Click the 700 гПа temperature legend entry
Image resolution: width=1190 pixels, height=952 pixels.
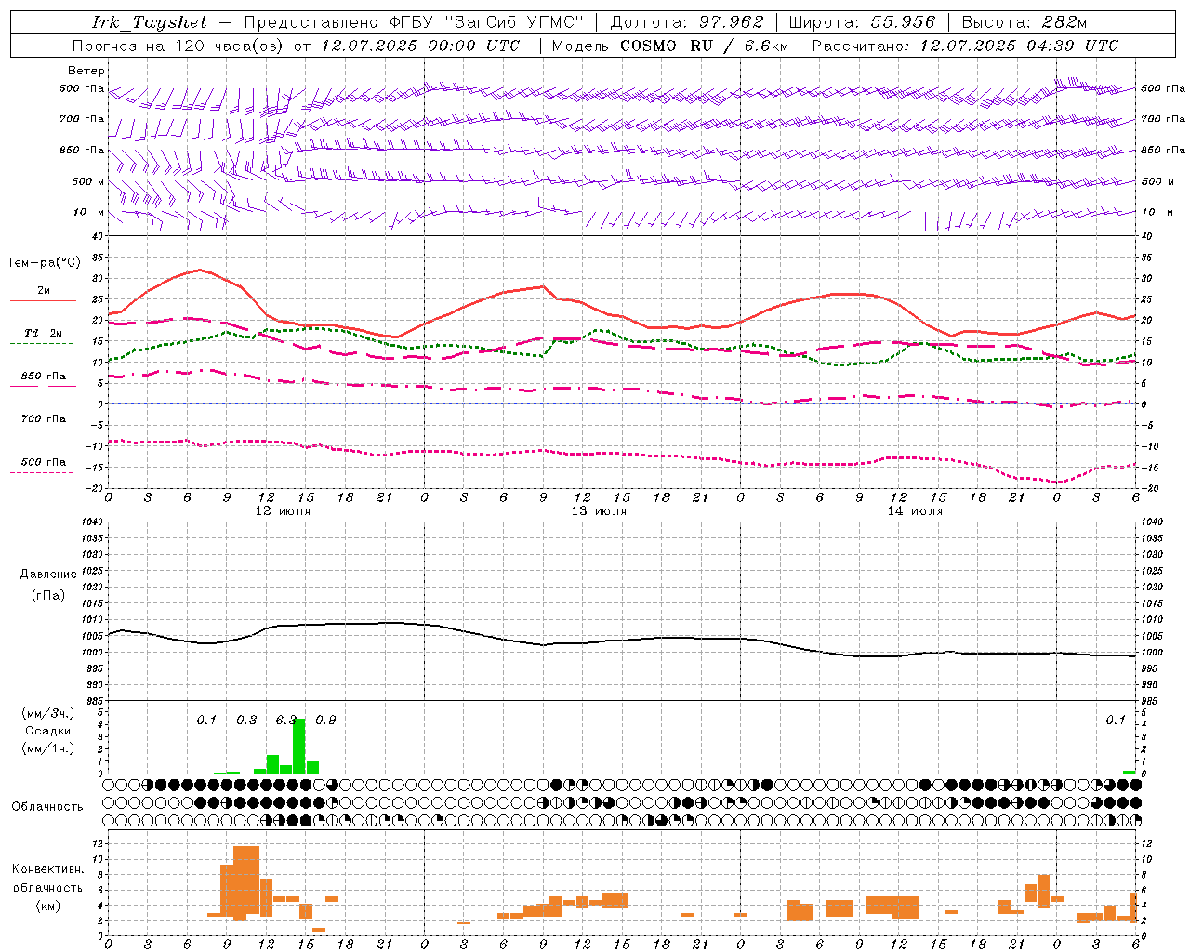(43, 423)
